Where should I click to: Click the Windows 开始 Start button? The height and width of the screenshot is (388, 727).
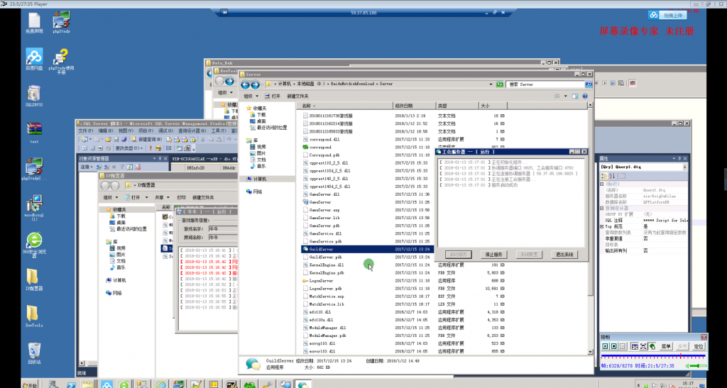coord(31,384)
